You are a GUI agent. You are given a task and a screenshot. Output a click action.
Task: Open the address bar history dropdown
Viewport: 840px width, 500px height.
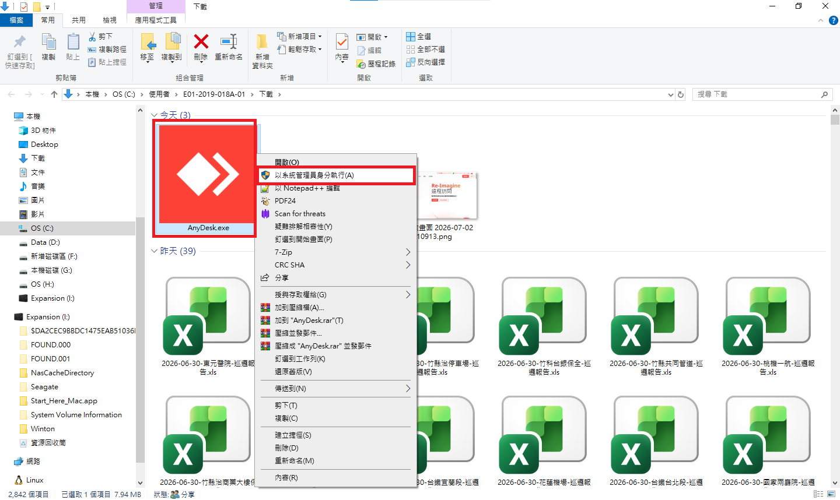[x=670, y=94]
